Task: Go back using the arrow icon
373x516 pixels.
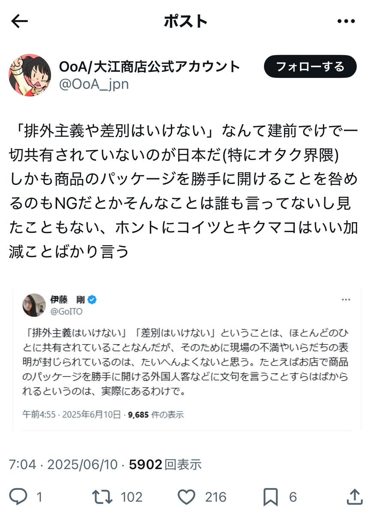Action: (19, 21)
